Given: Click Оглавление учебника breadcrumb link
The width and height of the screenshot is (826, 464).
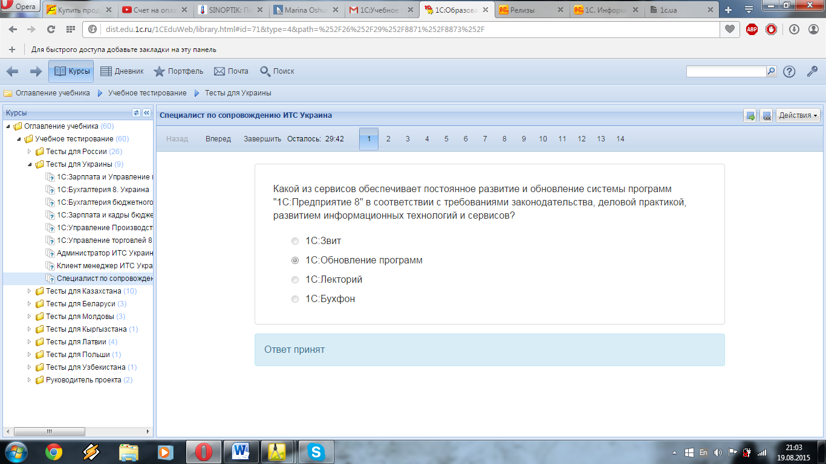Looking at the screenshot, I should click(x=53, y=93).
